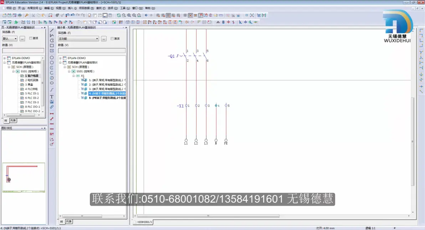Screen dimensions: 425x230
Task: Pick the spline curve tool
Action: point(52,90)
